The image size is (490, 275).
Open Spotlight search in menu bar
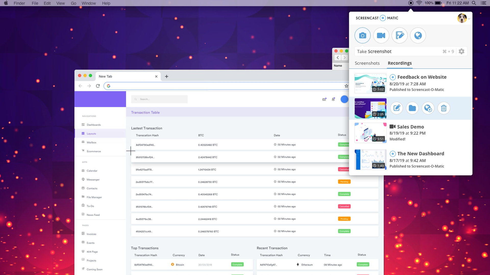pos(474,3)
